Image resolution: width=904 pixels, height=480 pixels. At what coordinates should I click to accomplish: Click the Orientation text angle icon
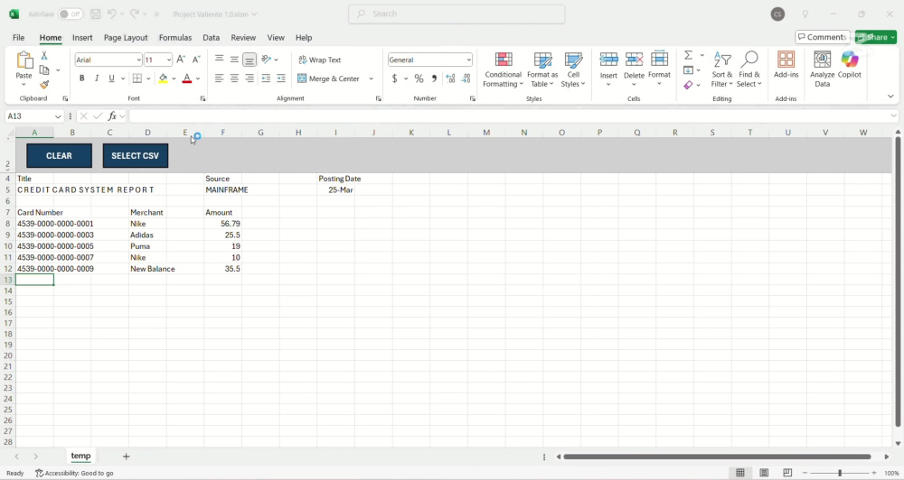pos(266,60)
